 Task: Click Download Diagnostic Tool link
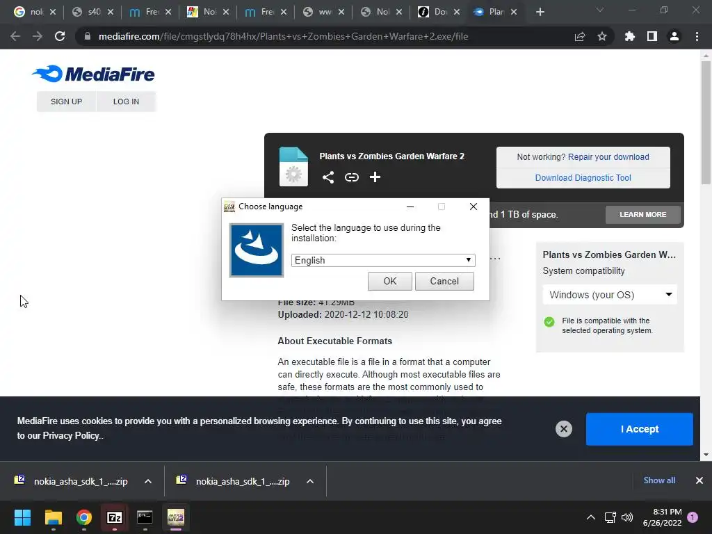click(x=583, y=177)
